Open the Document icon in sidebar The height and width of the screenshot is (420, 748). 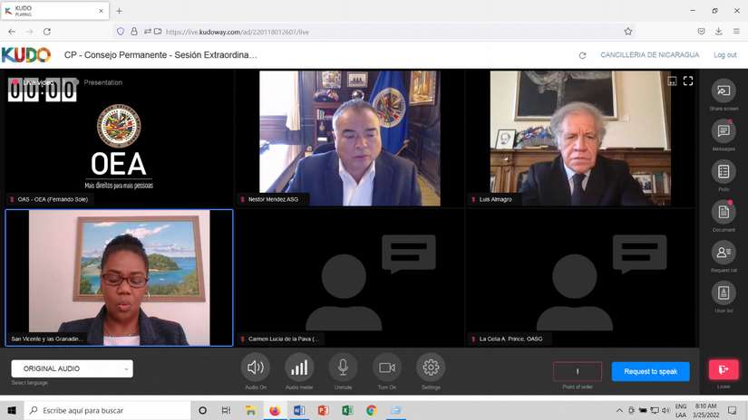tap(724, 212)
